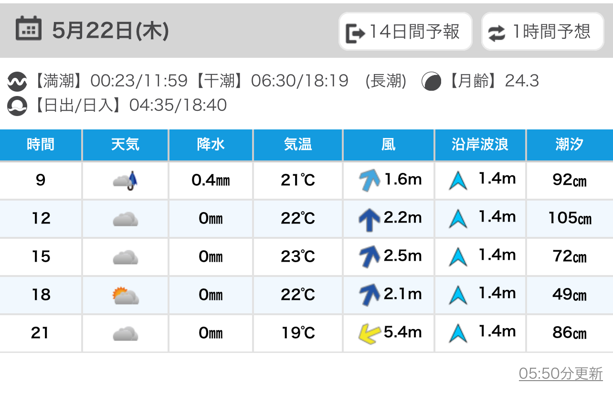Click the partly sunny weather icon at 18時
This screenshot has height=394, width=613.
pos(126,296)
